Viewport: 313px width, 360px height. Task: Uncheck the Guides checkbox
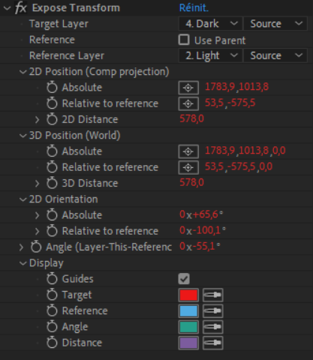click(184, 279)
